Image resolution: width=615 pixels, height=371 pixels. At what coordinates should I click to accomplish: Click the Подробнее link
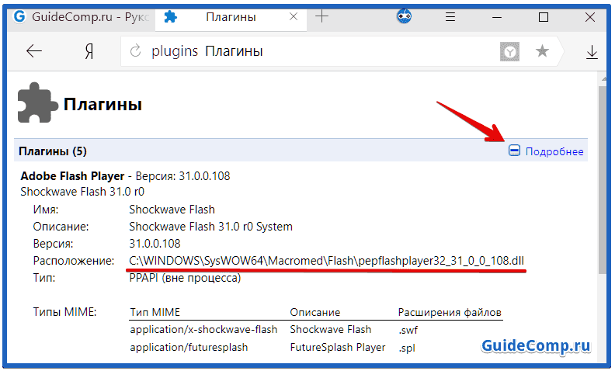554,151
